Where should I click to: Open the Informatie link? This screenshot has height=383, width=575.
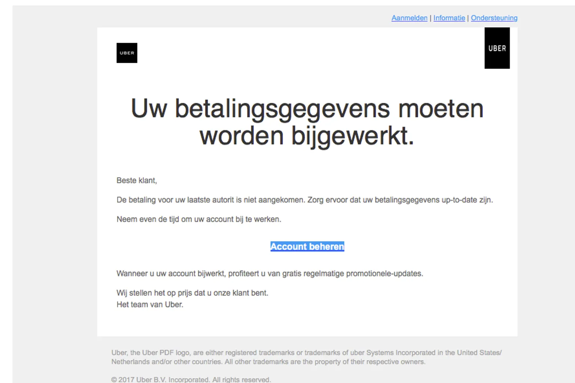click(x=449, y=18)
